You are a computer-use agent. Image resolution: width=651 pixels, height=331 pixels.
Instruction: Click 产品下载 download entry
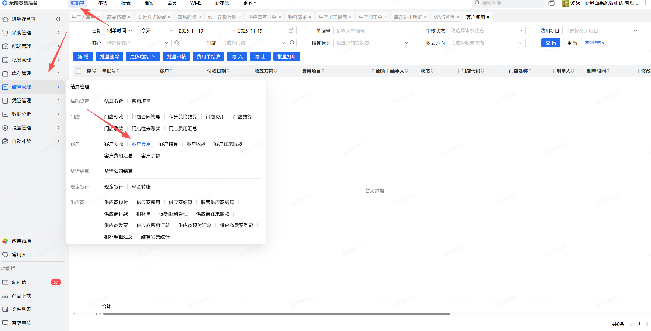21,296
